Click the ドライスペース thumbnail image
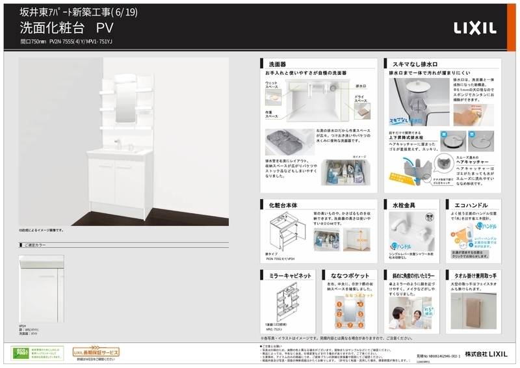The height and width of the screenshot is (368, 520). pyautogui.click(x=362, y=111)
